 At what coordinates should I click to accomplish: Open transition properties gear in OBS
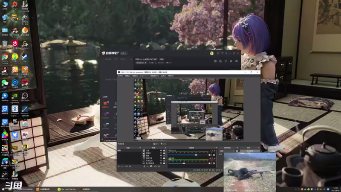pyautogui.click(x=237, y=151)
